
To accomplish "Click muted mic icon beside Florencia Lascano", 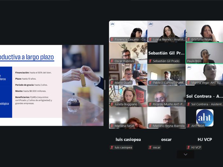I will point(112,40).
